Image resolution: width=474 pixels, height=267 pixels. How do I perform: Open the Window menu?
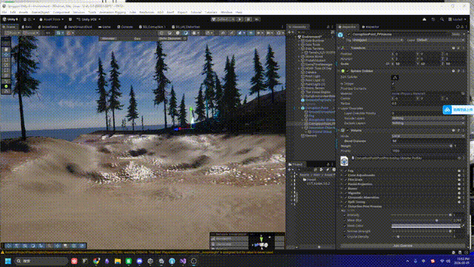click(x=227, y=13)
